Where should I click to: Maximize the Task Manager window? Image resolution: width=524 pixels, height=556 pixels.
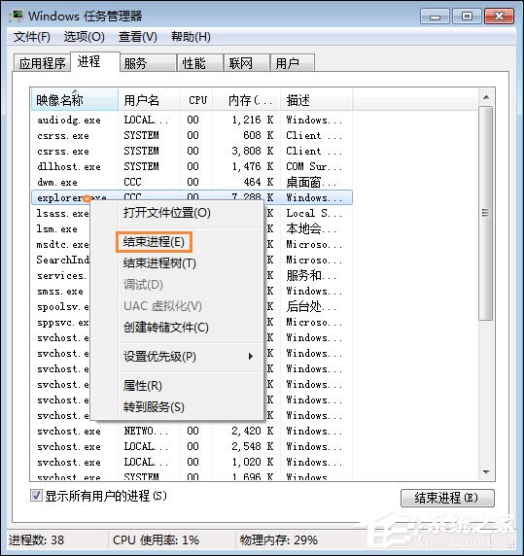467,17
